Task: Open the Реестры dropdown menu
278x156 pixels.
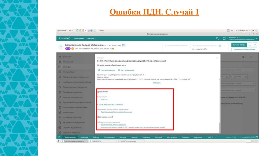Action: click(x=92, y=39)
